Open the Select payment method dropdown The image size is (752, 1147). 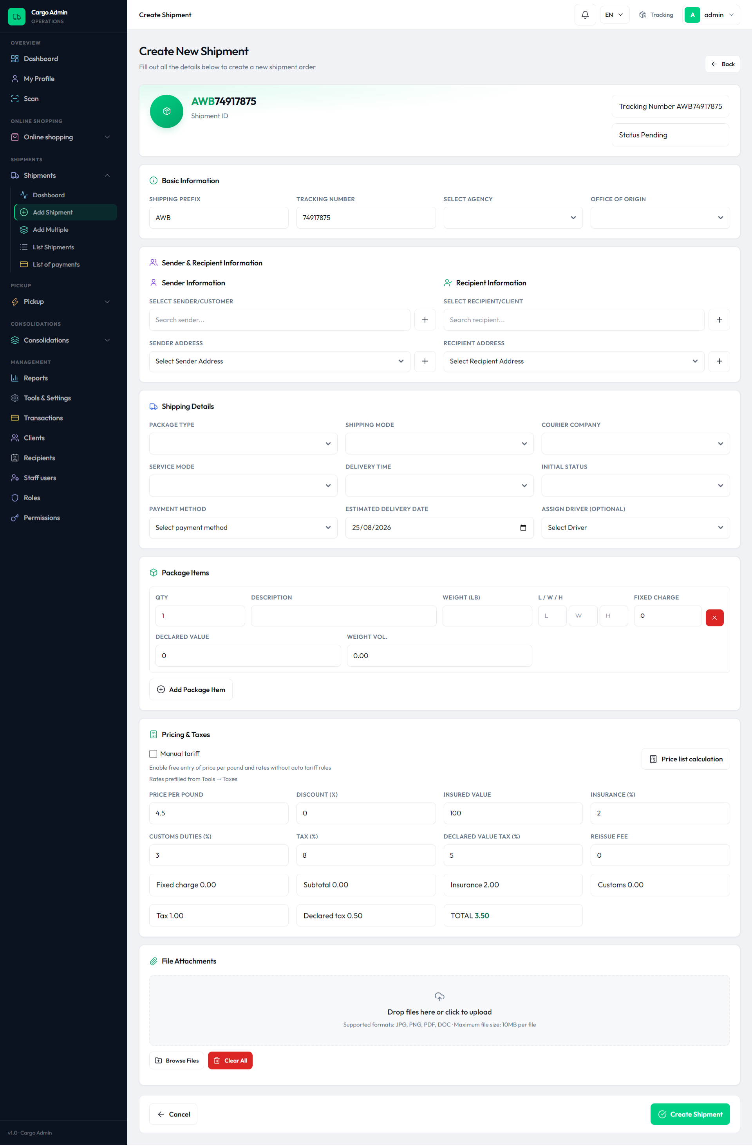pyautogui.click(x=243, y=528)
